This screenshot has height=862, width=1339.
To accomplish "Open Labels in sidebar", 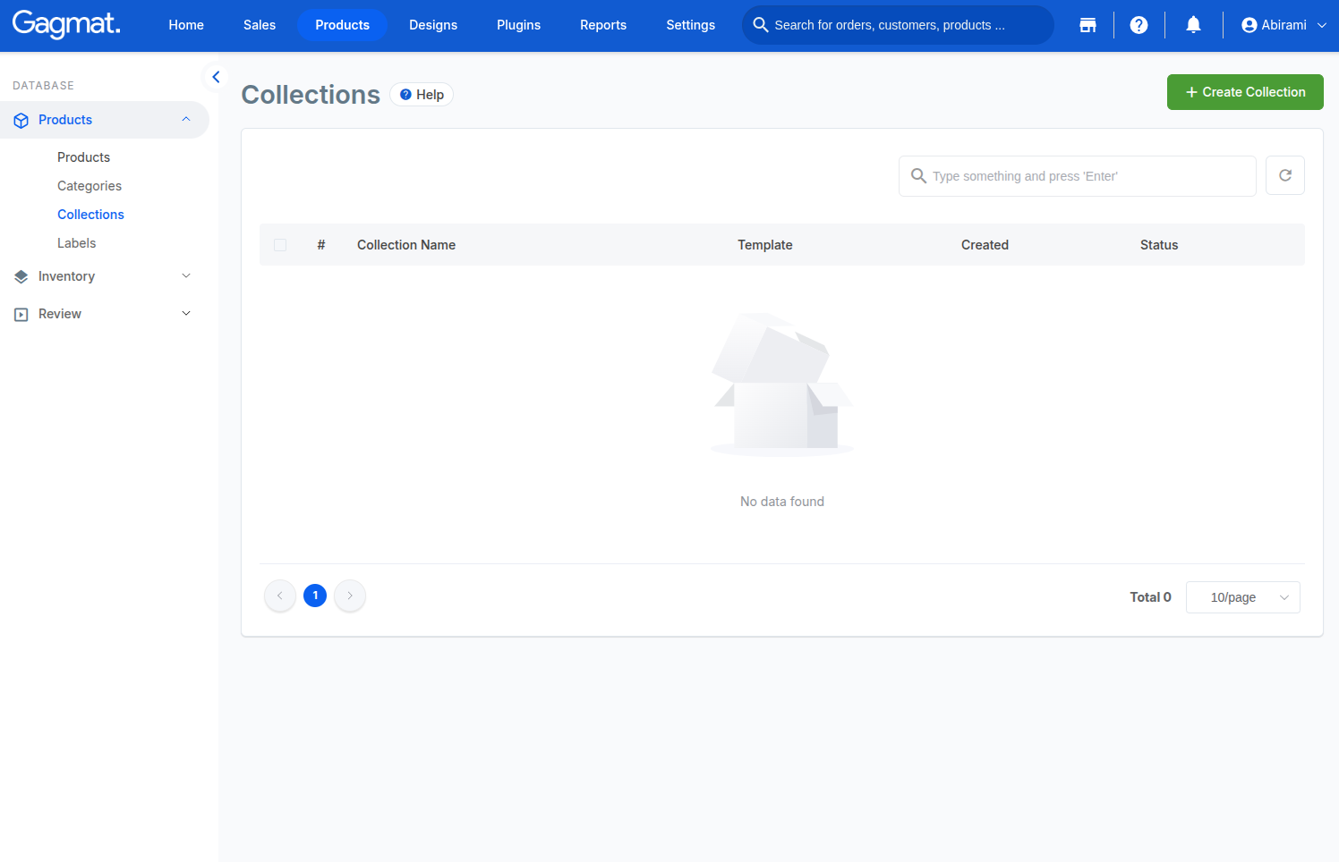I will pyautogui.click(x=76, y=243).
